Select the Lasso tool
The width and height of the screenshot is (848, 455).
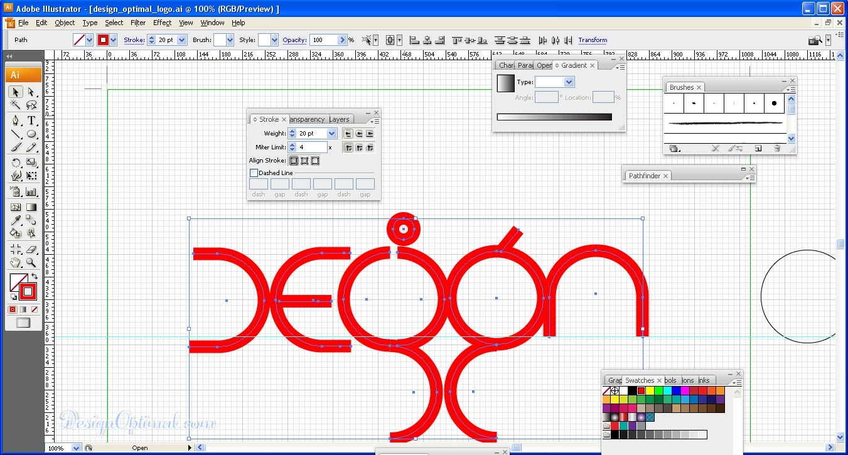tap(31, 105)
